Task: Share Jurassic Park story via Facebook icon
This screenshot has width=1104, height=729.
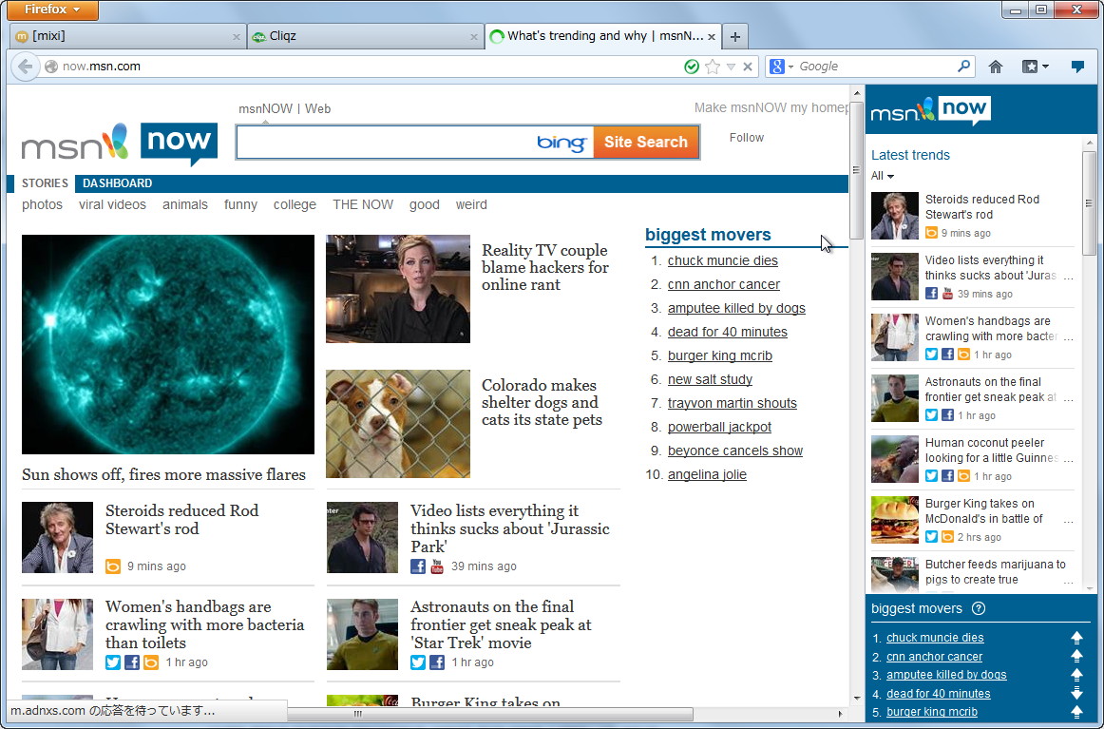Action: tap(418, 566)
